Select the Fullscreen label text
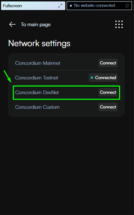 (x=12, y=6)
